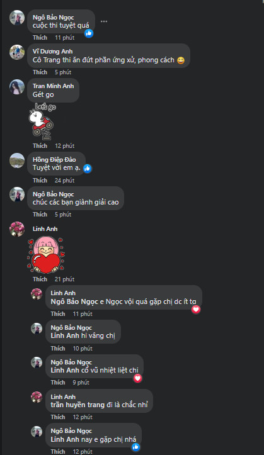Click the pink-haired heart sticker by Linh Anh
The image size is (264, 455).
click(x=46, y=256)
